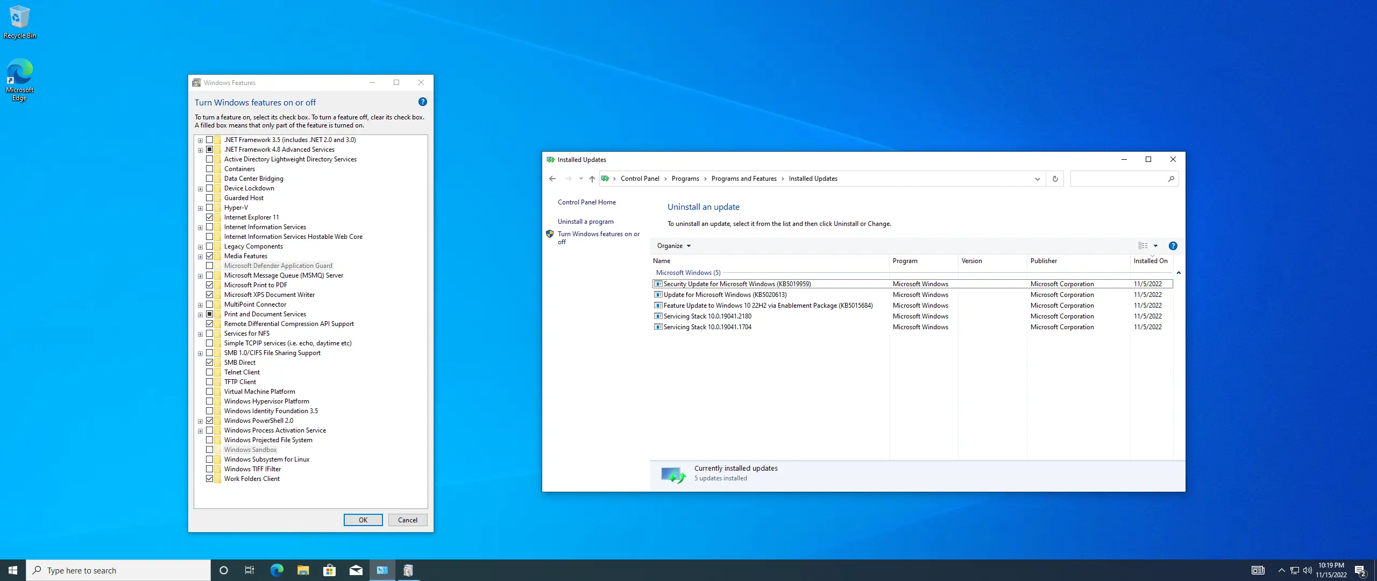
Task: Change view using the view layout icon
Action: [x=1143, y=246]
